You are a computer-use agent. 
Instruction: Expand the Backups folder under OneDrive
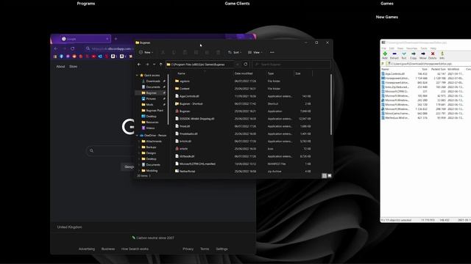(139, 147)
